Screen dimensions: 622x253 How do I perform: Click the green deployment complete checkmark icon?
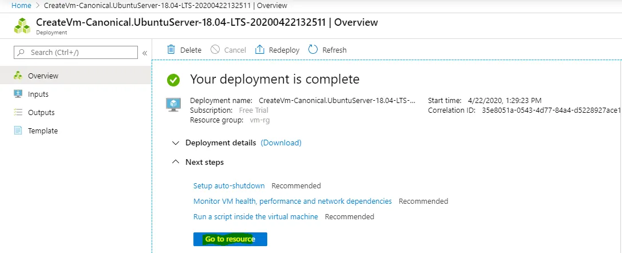[x=173, y=80]
